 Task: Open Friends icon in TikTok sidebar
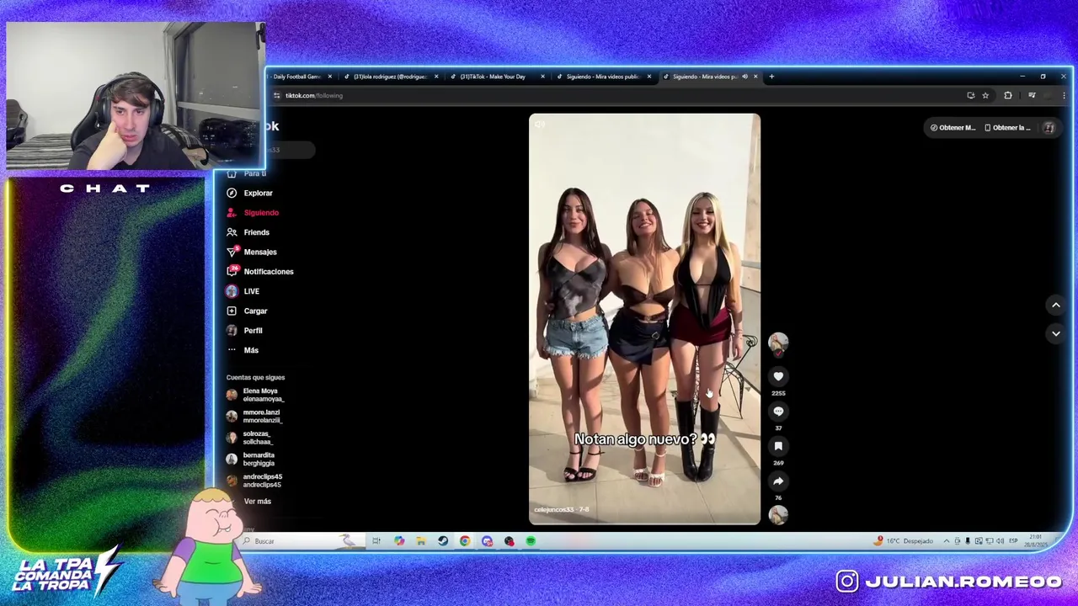[232, 232]
